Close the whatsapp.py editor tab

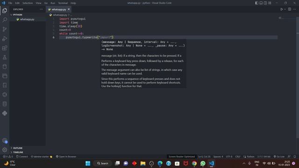[69, 9]
